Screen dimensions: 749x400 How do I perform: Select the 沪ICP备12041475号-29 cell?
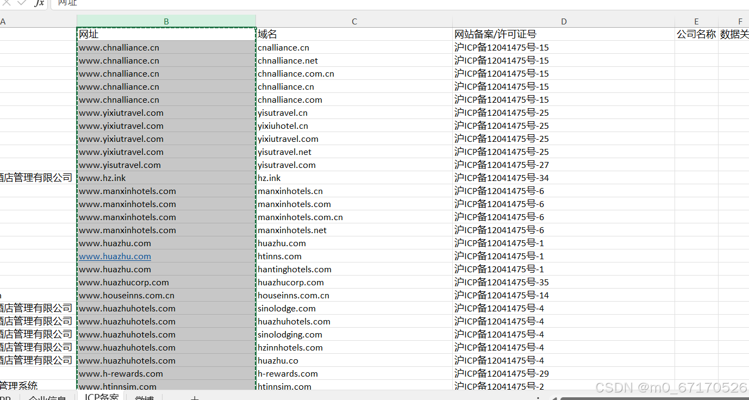coord(564,373)
